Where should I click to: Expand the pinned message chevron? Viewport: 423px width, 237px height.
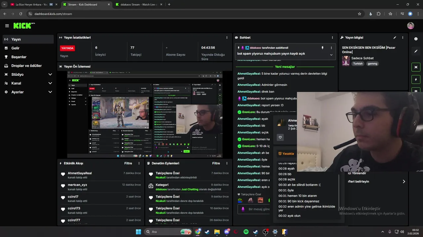tap(331, 55)
